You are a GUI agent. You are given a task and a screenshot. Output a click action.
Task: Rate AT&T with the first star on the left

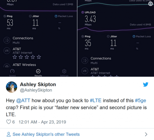(x=15, y=57)
